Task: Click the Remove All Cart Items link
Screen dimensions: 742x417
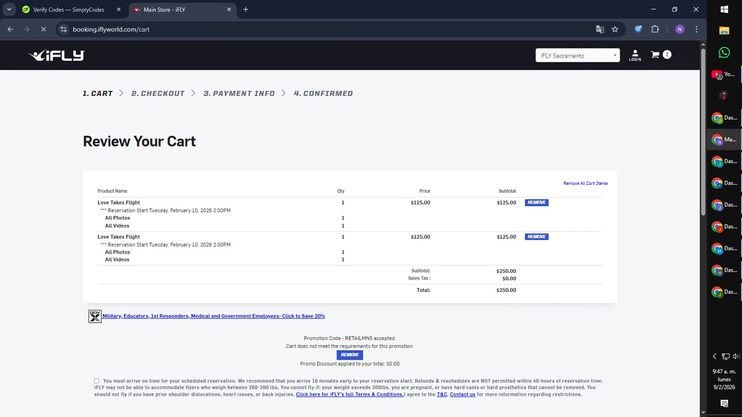Action: tap(585, 183)
